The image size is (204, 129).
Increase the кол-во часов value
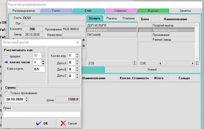pos(43,61)
